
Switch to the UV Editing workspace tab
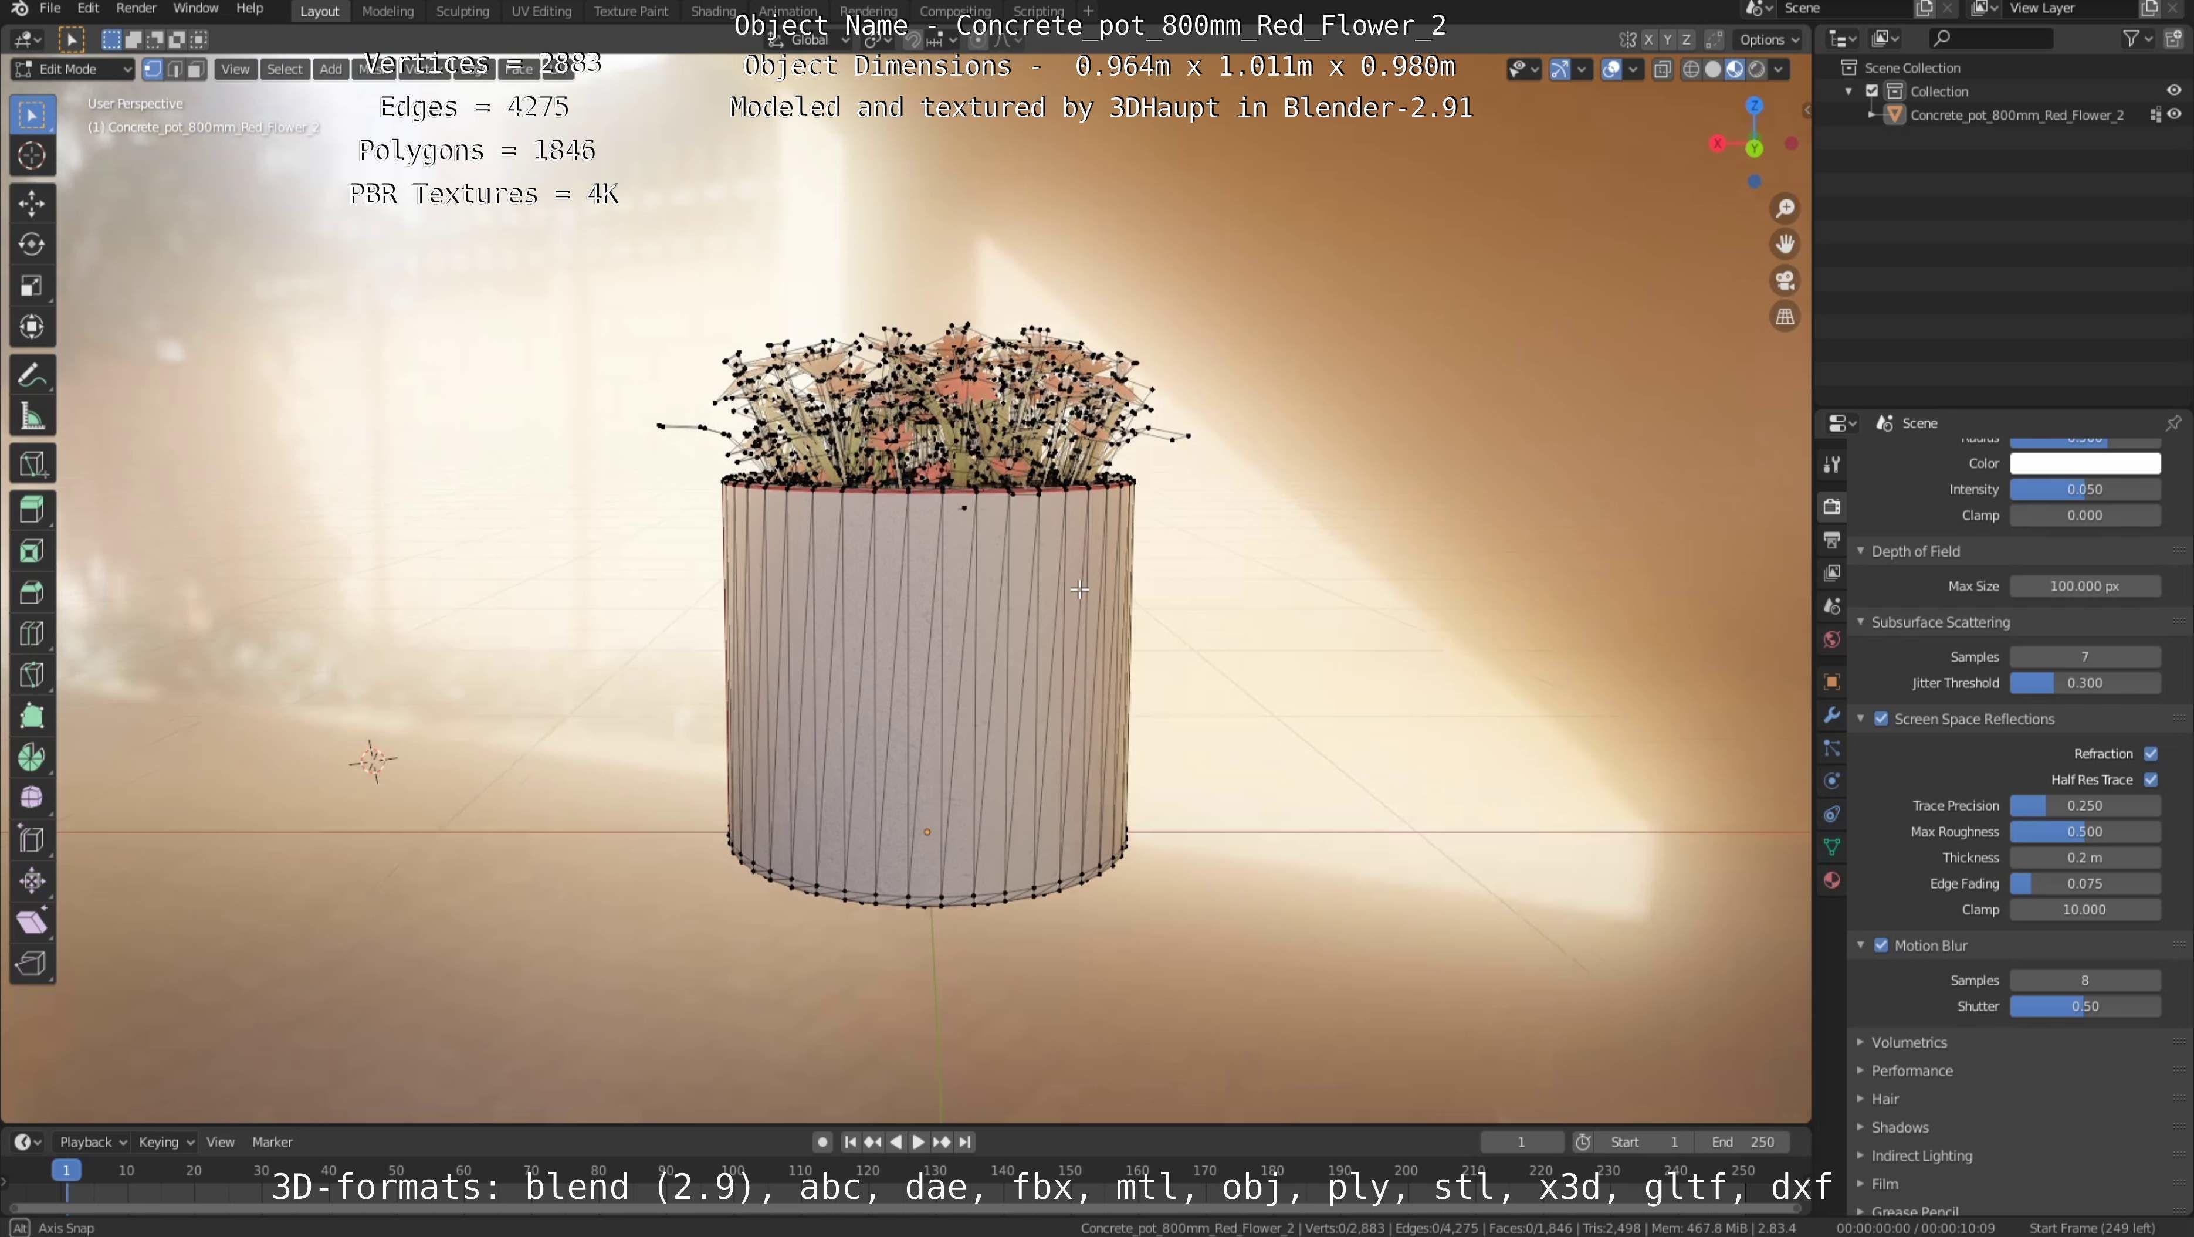pos(541,11)
